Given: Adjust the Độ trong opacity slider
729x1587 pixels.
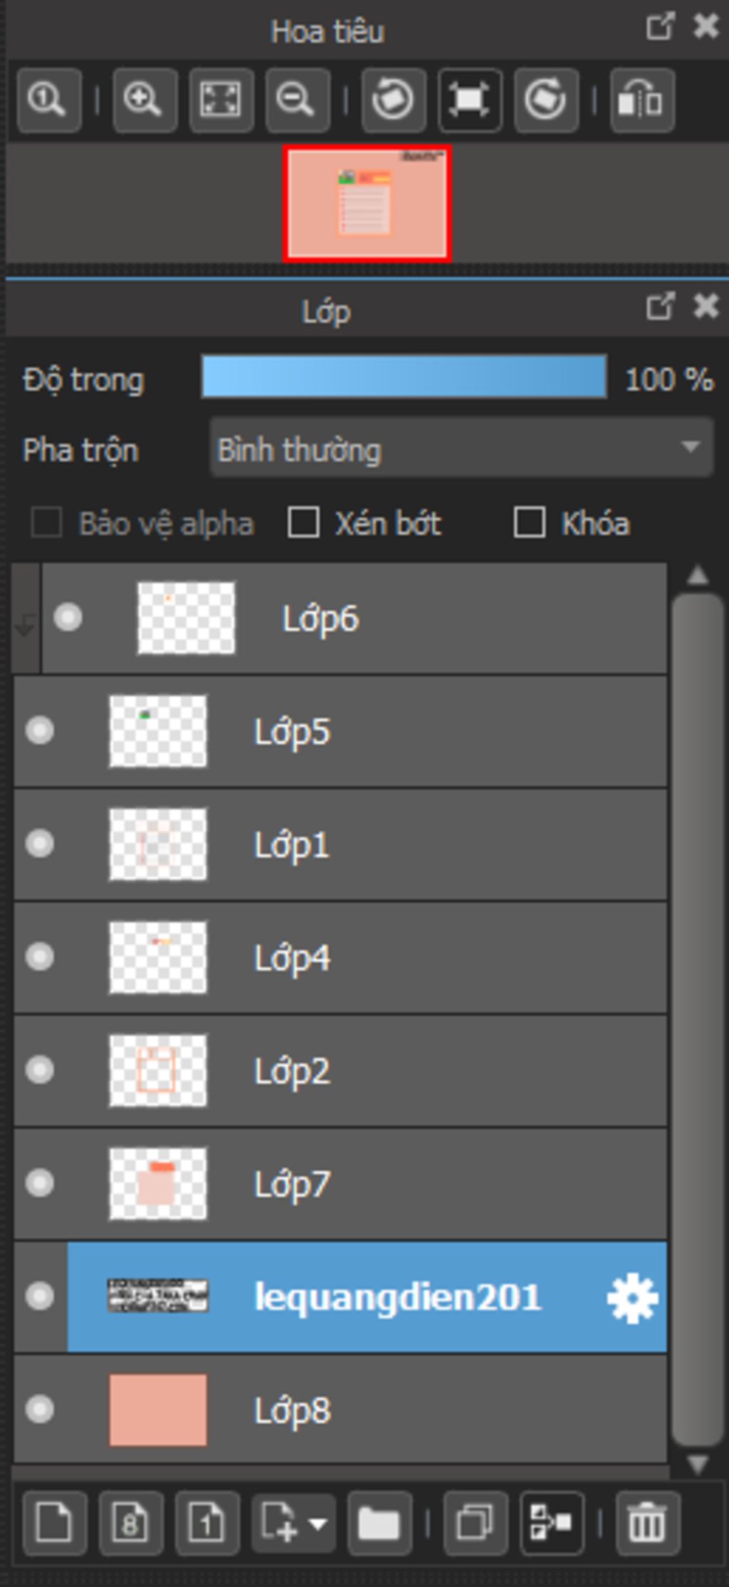Looking at the screenshot, I should point(404,376).
